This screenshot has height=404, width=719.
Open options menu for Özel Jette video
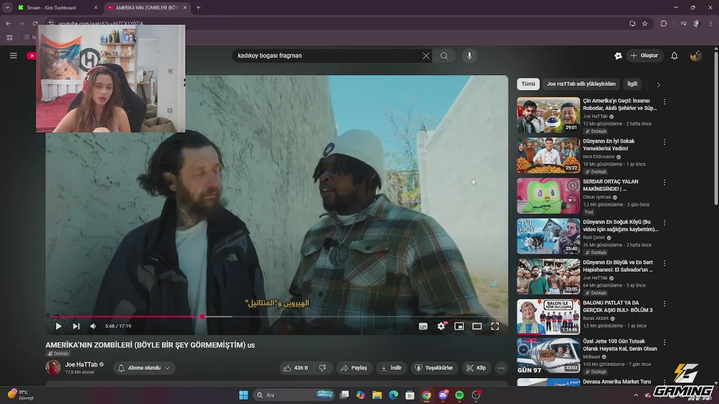[665, 342]
